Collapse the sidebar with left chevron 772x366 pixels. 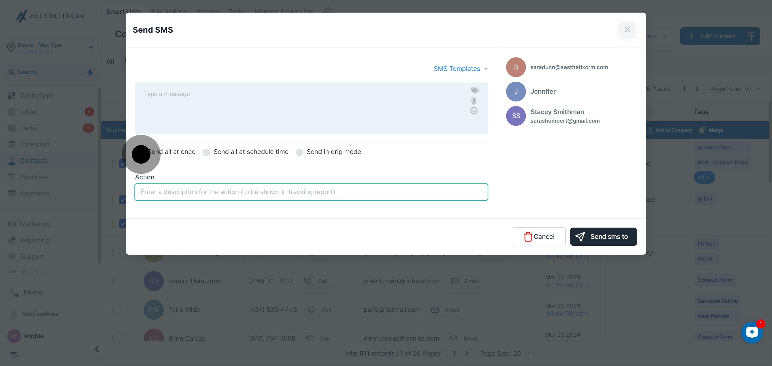coord(96,349)
